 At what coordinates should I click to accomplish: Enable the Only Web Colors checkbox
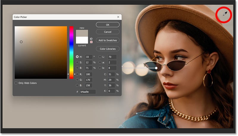[16, 83]
